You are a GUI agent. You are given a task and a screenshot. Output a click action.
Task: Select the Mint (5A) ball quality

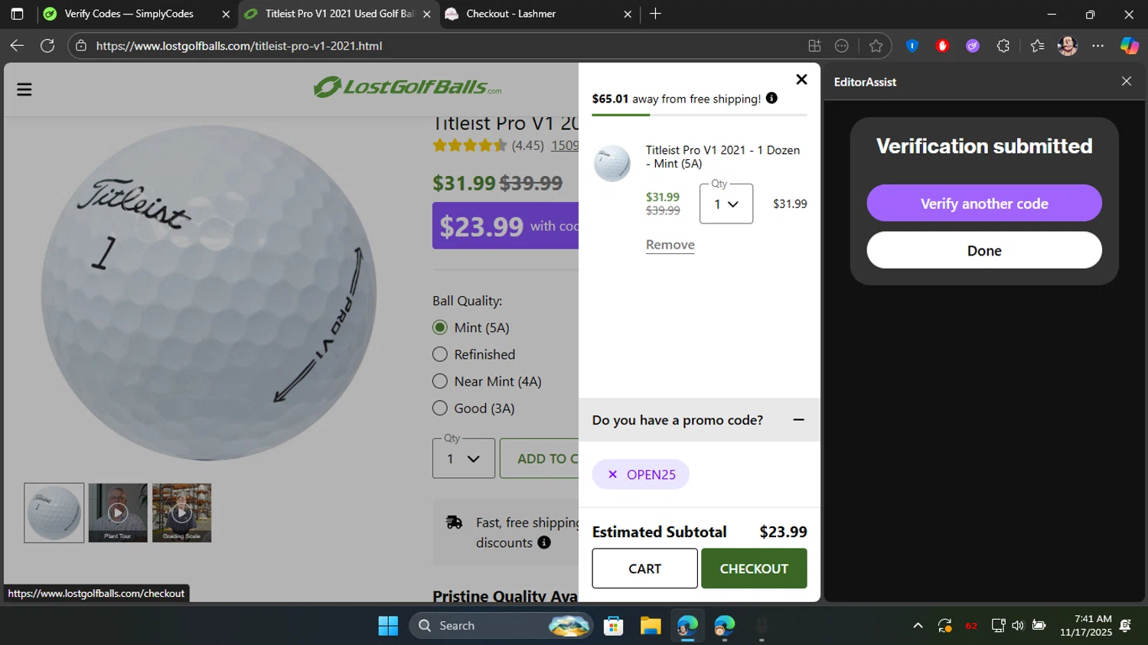[x=440, y=327]
